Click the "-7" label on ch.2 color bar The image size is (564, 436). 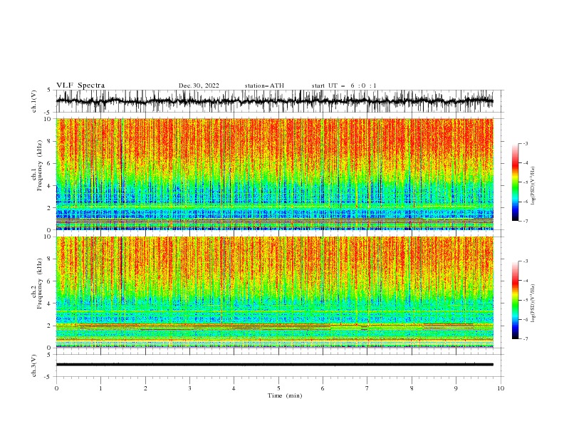pyautogui.click(x=526, y=339)
